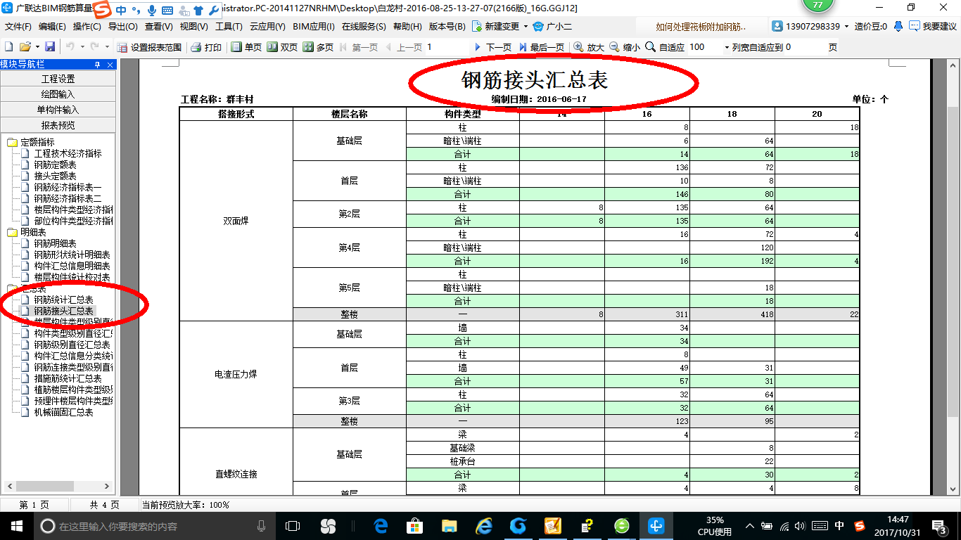Open 设置报表范围 report range settings
Screen dimensions: 961x540
(x=150, y=47)
